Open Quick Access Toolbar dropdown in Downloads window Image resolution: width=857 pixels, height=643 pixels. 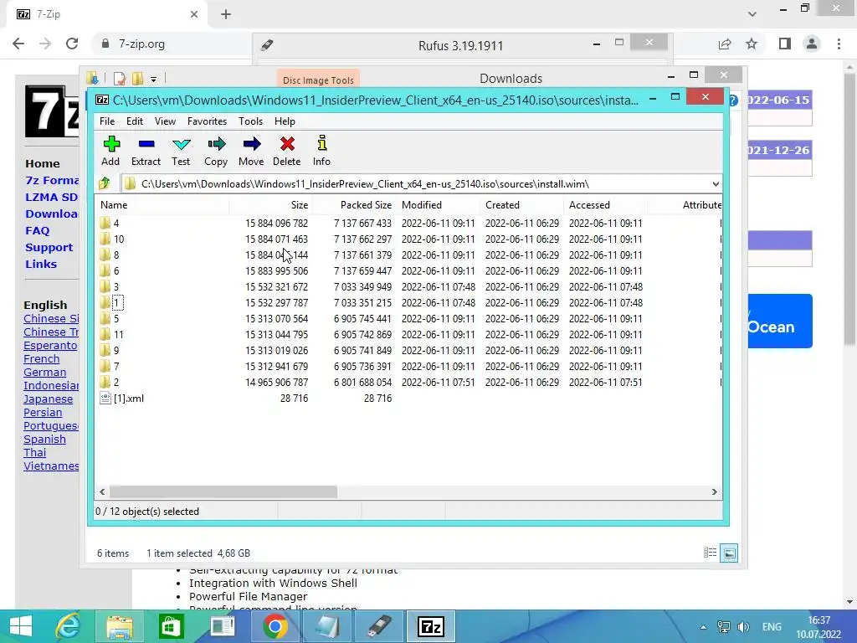[x=154, y=80]
